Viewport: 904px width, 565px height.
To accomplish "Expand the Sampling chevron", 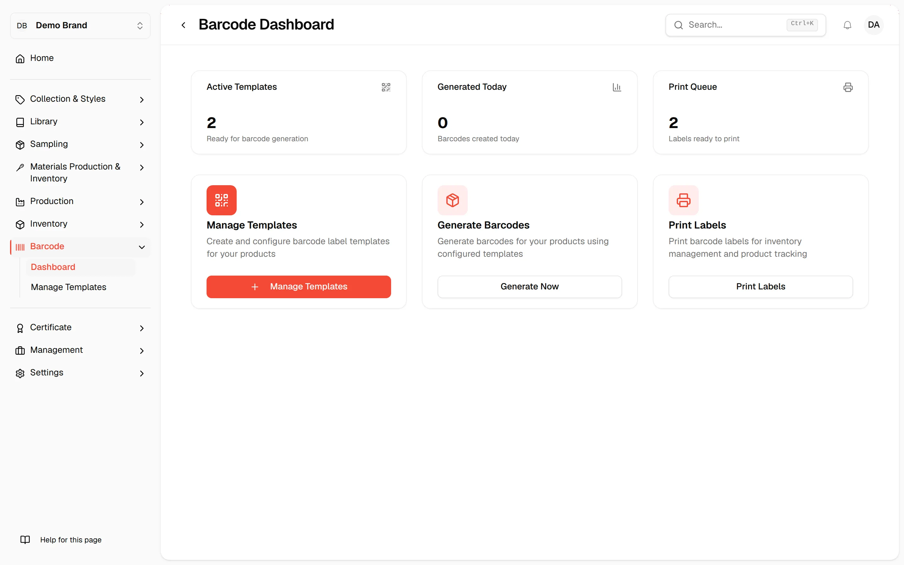I will click(142, 145).
